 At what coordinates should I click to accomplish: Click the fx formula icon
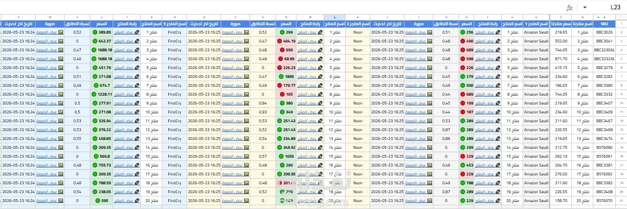pyautogui.click(x=569, y=7)
